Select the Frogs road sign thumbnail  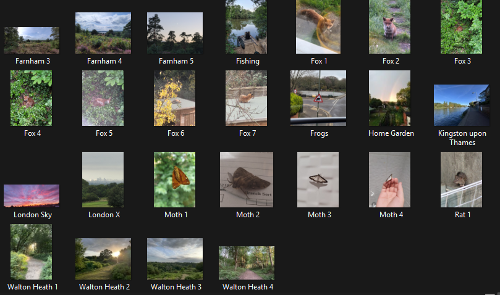click(x=318, y=98)
